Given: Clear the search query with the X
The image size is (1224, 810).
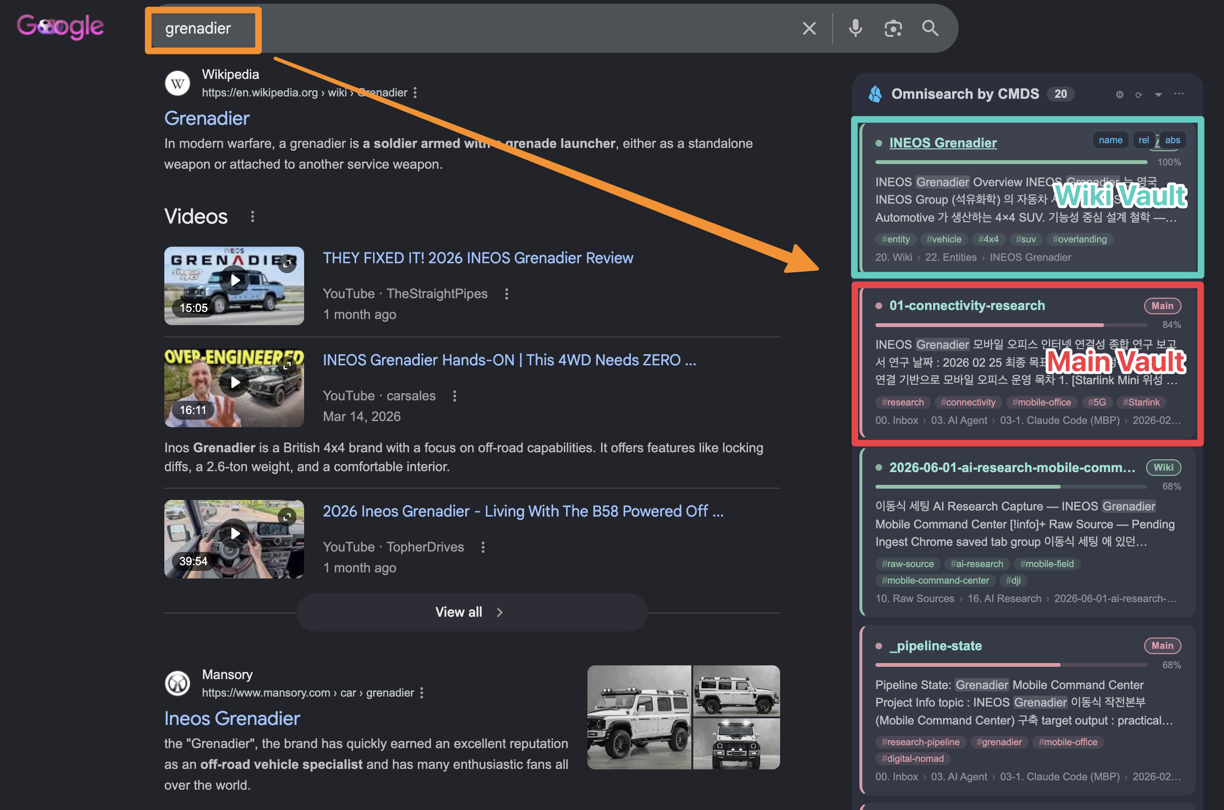Looking at the screenshot, I should tap(809, 28).
